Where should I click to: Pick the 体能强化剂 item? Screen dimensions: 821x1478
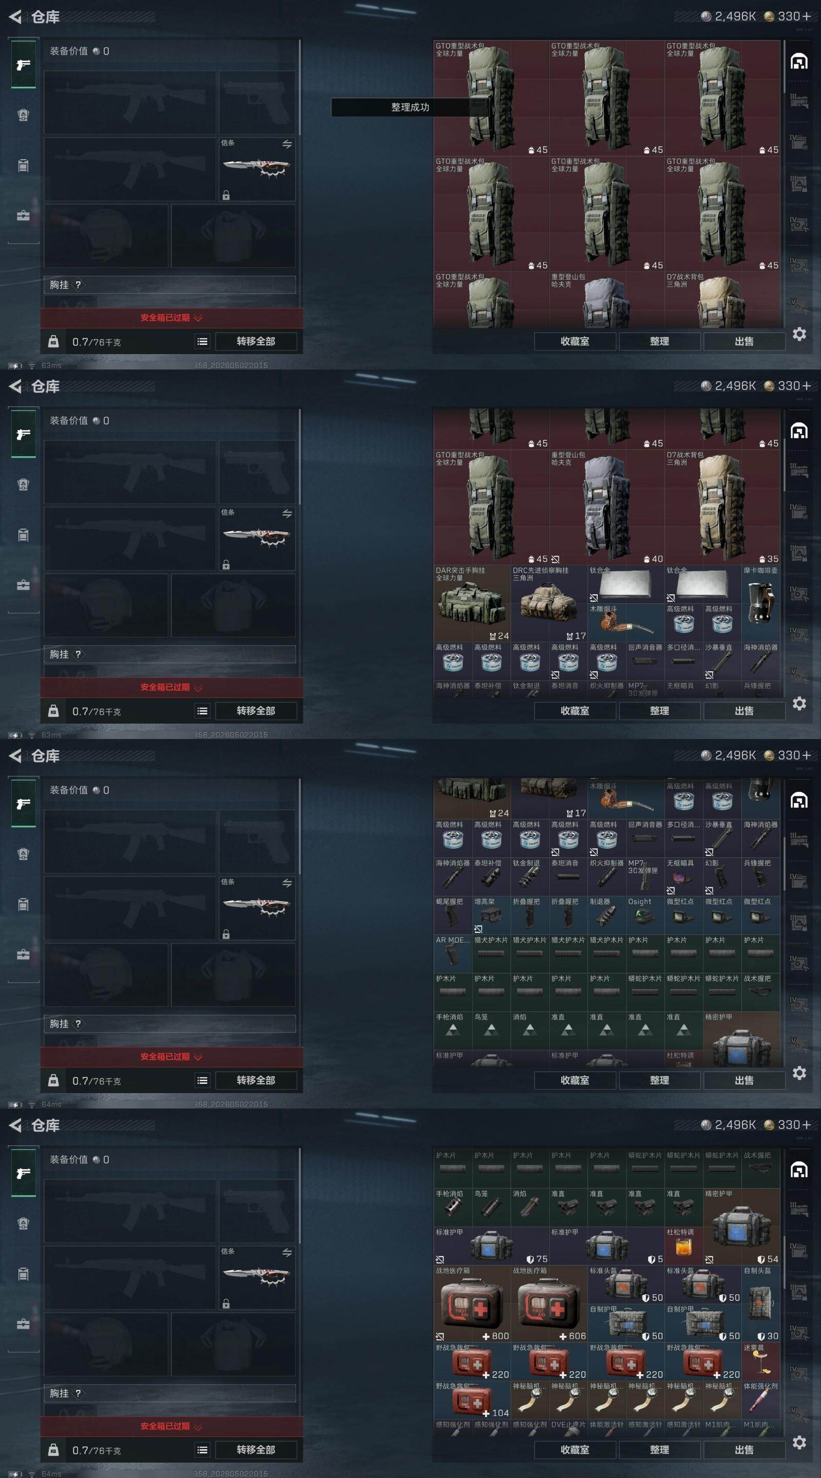point(761,1400)
